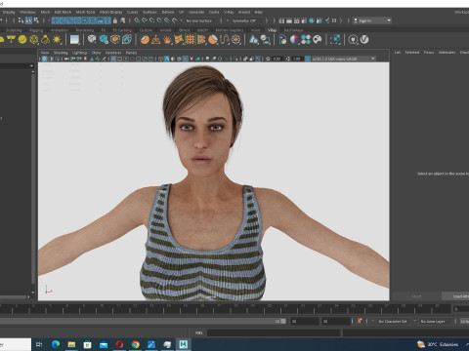
Task: Click the pause render icon in status line
Action: [x=334, y=20]
